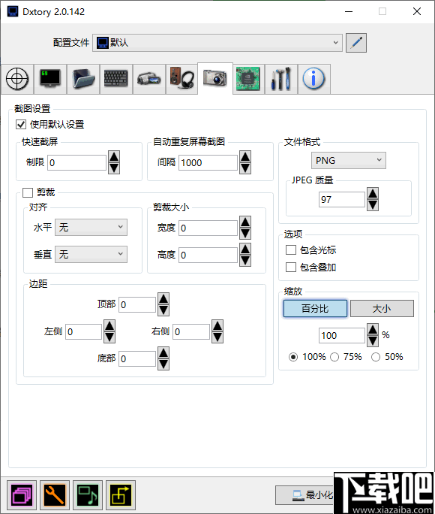The image size is (435, 514).
Task: Click the yellow export arrow icon
Action: coord(121,495)
